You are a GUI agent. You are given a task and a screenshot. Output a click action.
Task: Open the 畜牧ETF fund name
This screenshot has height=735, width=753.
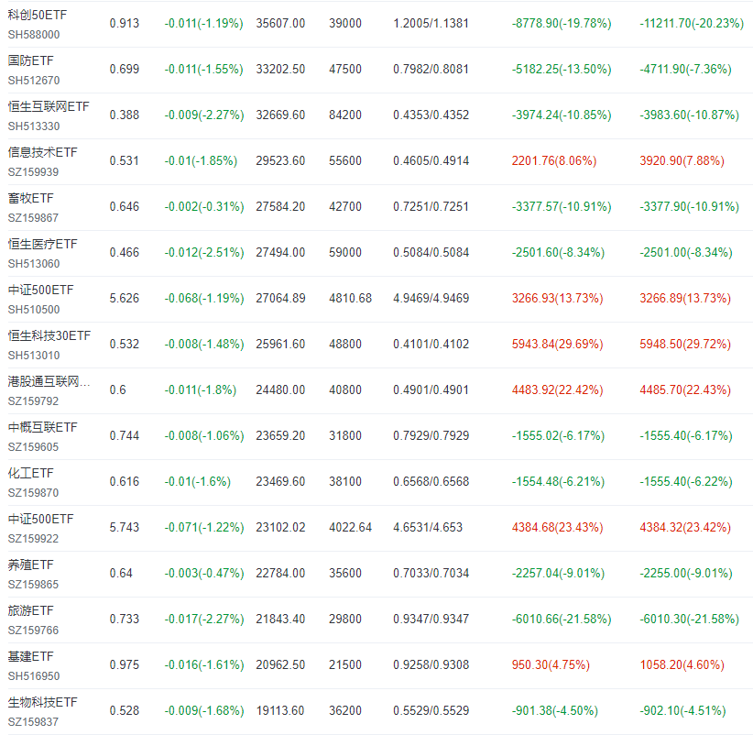[x=31, y=198]
